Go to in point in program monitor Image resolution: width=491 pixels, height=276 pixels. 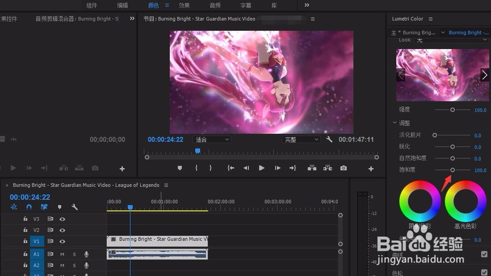tap(231, 168)
